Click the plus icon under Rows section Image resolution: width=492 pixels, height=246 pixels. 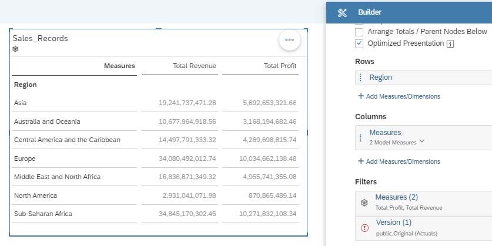361,96
